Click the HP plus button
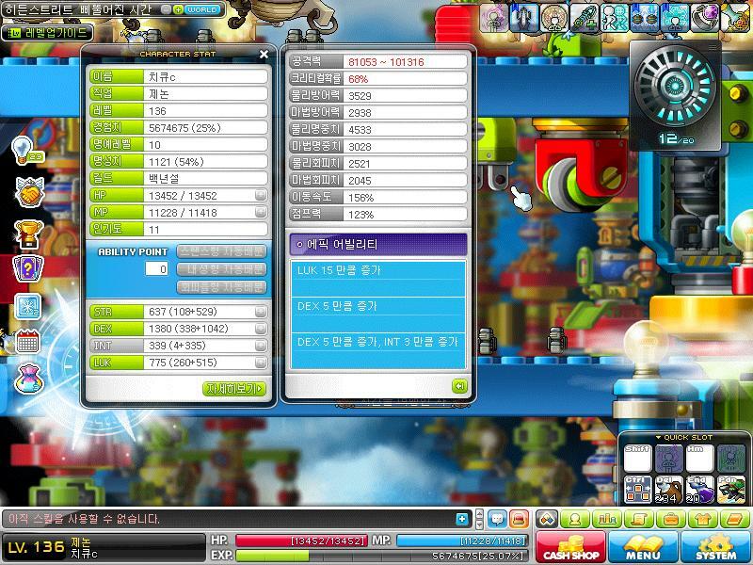The image size is (753, 565). click(x=261, y=195)
